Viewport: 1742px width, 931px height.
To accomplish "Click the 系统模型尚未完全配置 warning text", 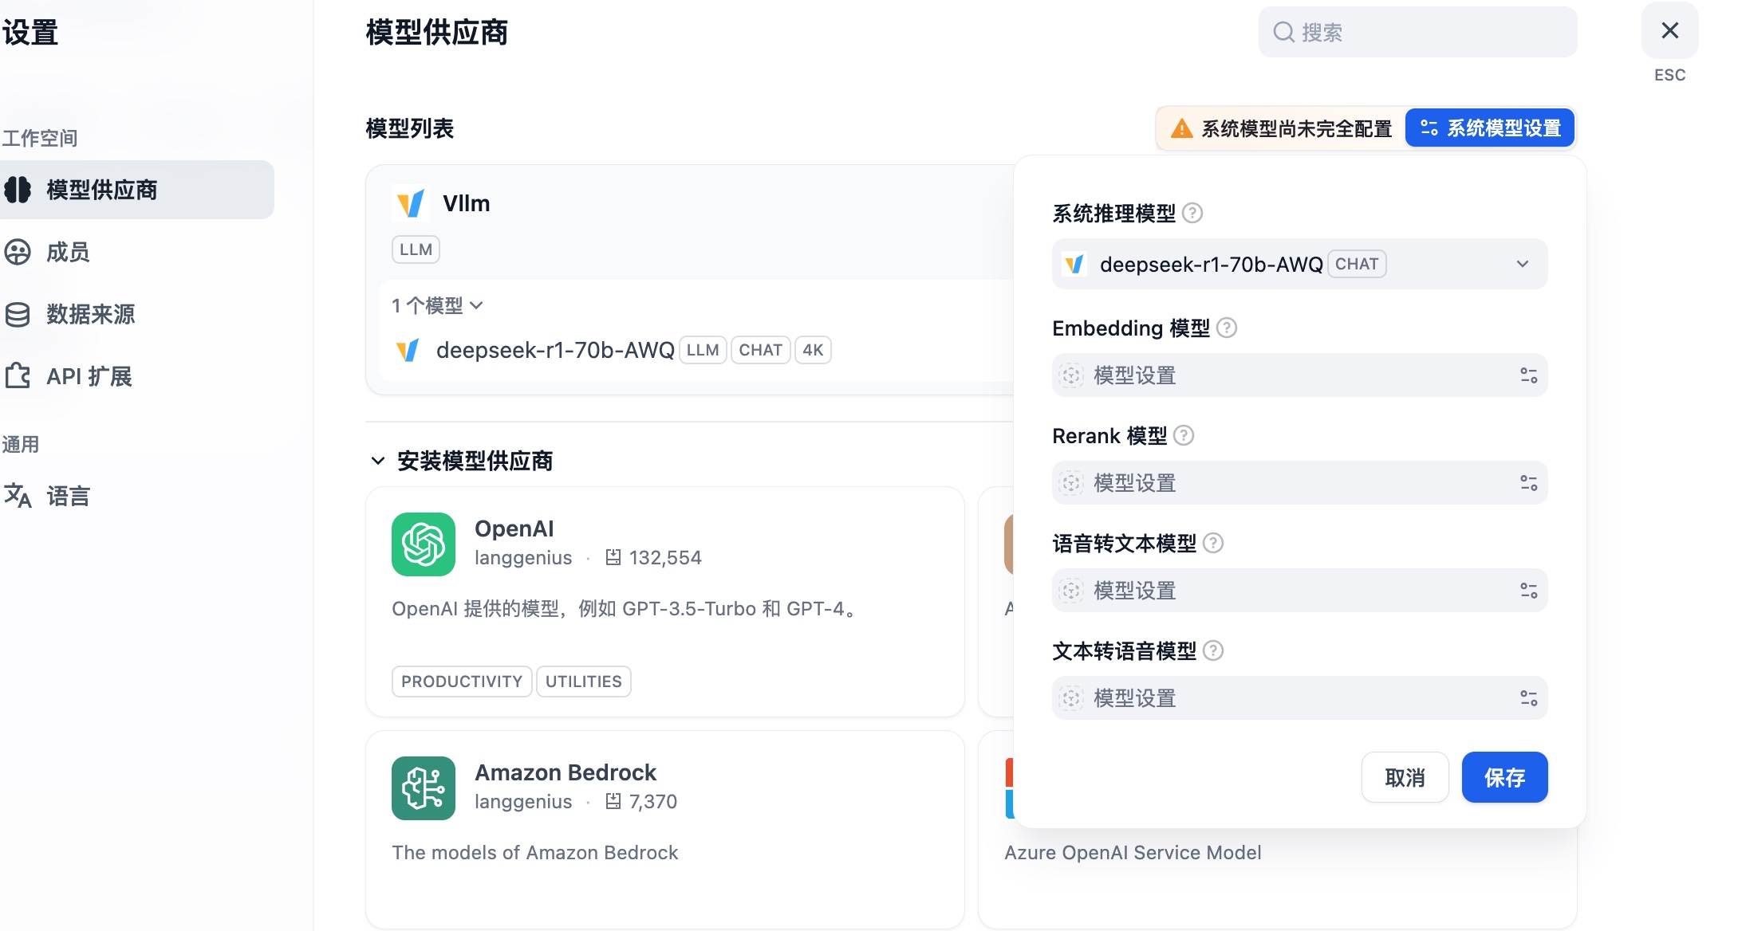I will coord(1296,128).
